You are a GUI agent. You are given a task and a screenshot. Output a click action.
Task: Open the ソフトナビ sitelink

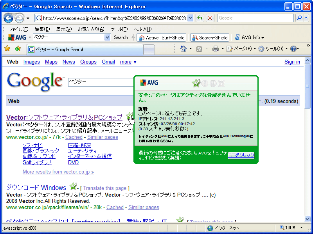[32, 145]
